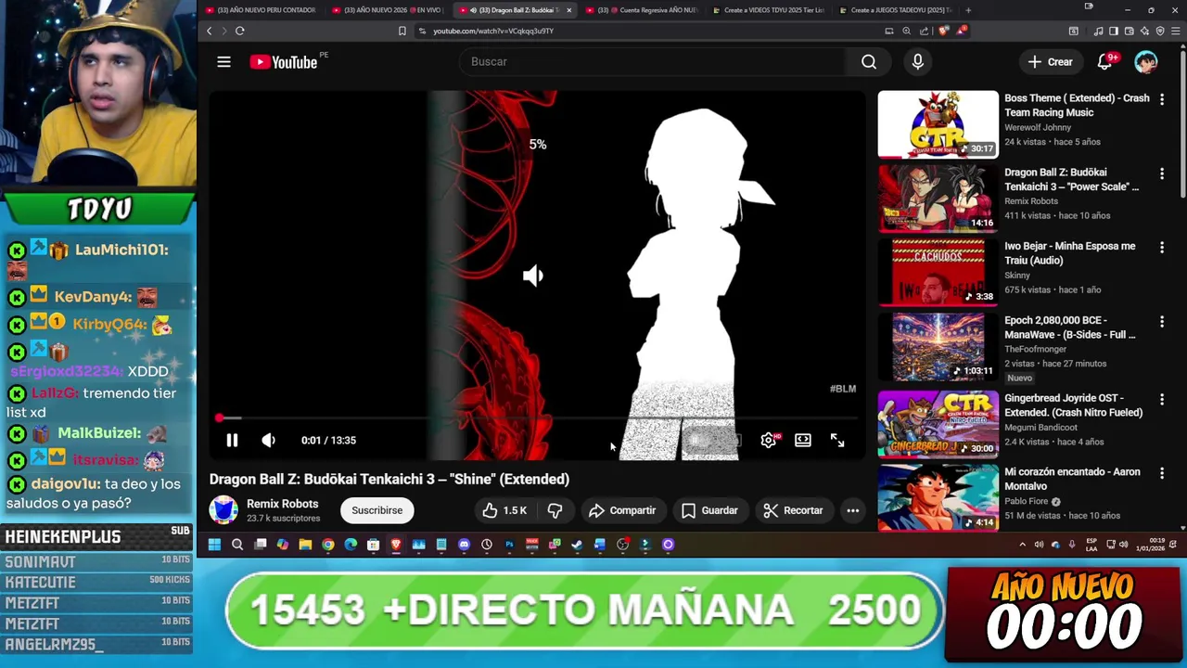1187x668 pixels.
Task: Open options menu for Mi corazón encantado
Action: pos(1162,473)
